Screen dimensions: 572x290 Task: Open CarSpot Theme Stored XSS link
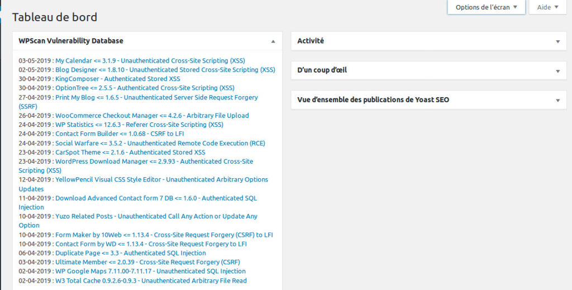click(x=130, y=153)
